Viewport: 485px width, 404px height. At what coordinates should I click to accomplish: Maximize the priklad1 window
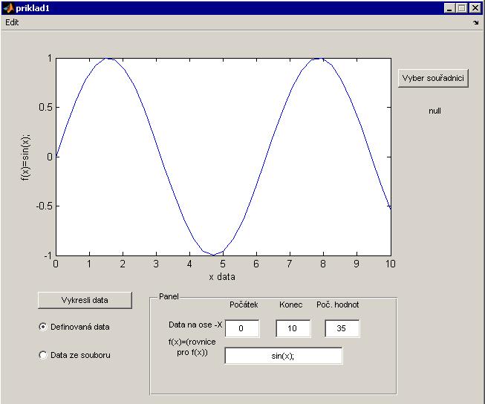coord(461,8)
